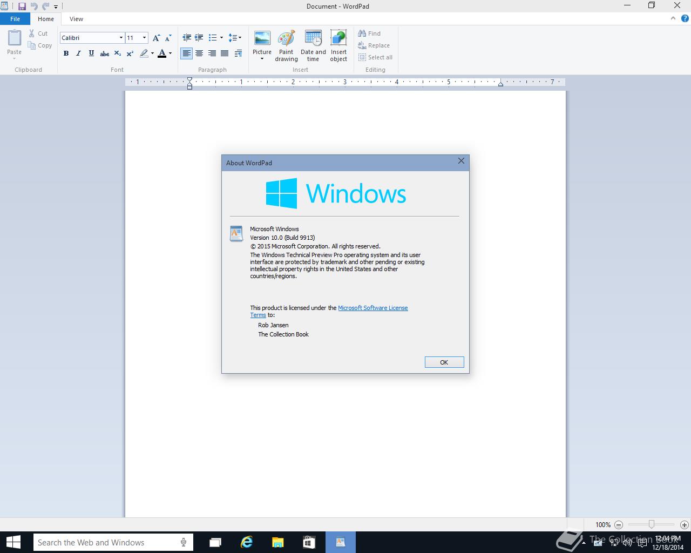The width and height of the screenshot is (691, 553).
Task: Click the right indent marker on the ruler
Action: point(500,83)
